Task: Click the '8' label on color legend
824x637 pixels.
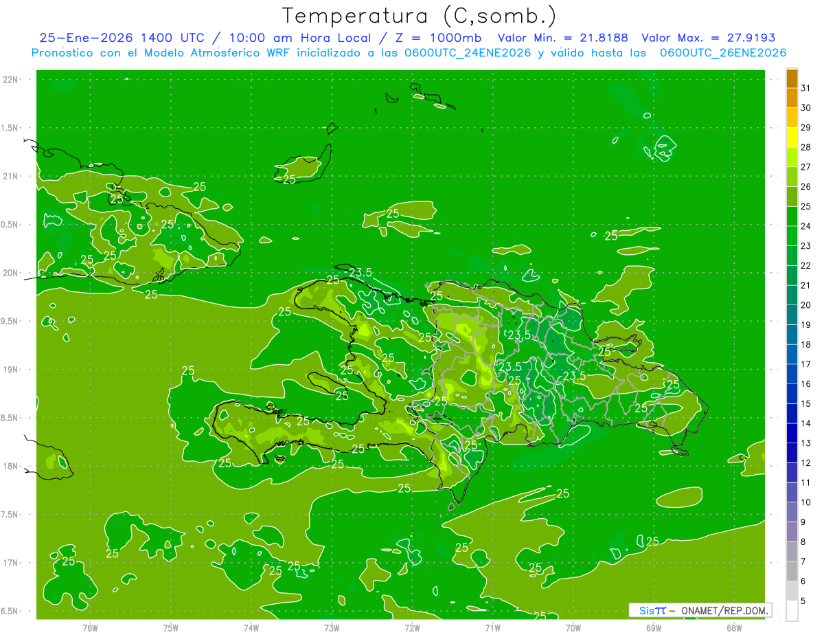Action: 803,541
